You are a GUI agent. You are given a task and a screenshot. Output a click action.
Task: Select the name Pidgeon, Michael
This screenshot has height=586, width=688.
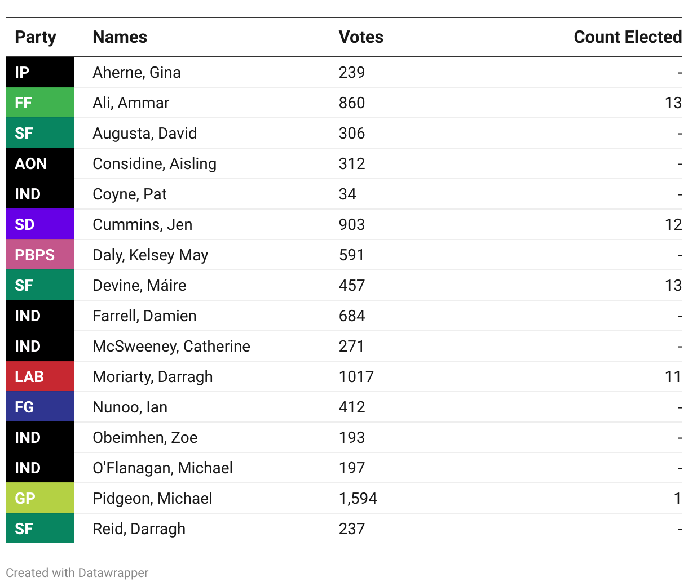152,498
